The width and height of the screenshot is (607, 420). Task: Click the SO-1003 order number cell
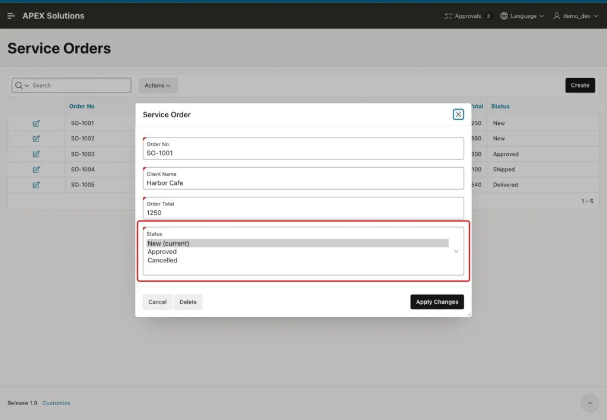83,154
